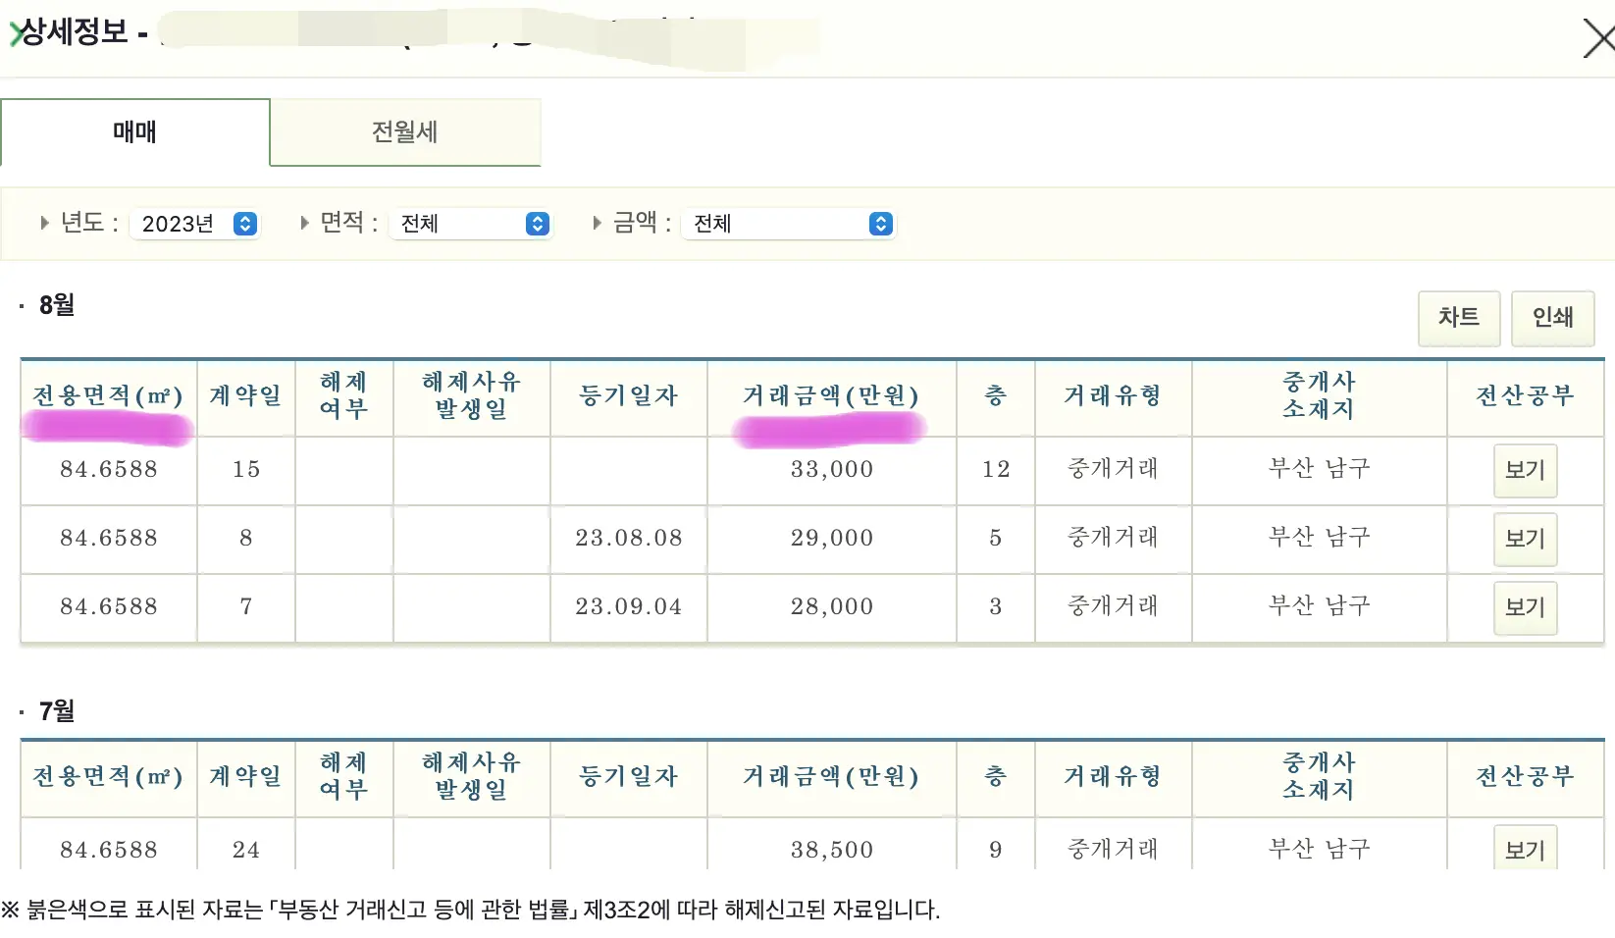The height and width of the screenshot is (938, 1615).
Task: Open 보기 for the 28,000 transaction
Action: coord(1525,607)
